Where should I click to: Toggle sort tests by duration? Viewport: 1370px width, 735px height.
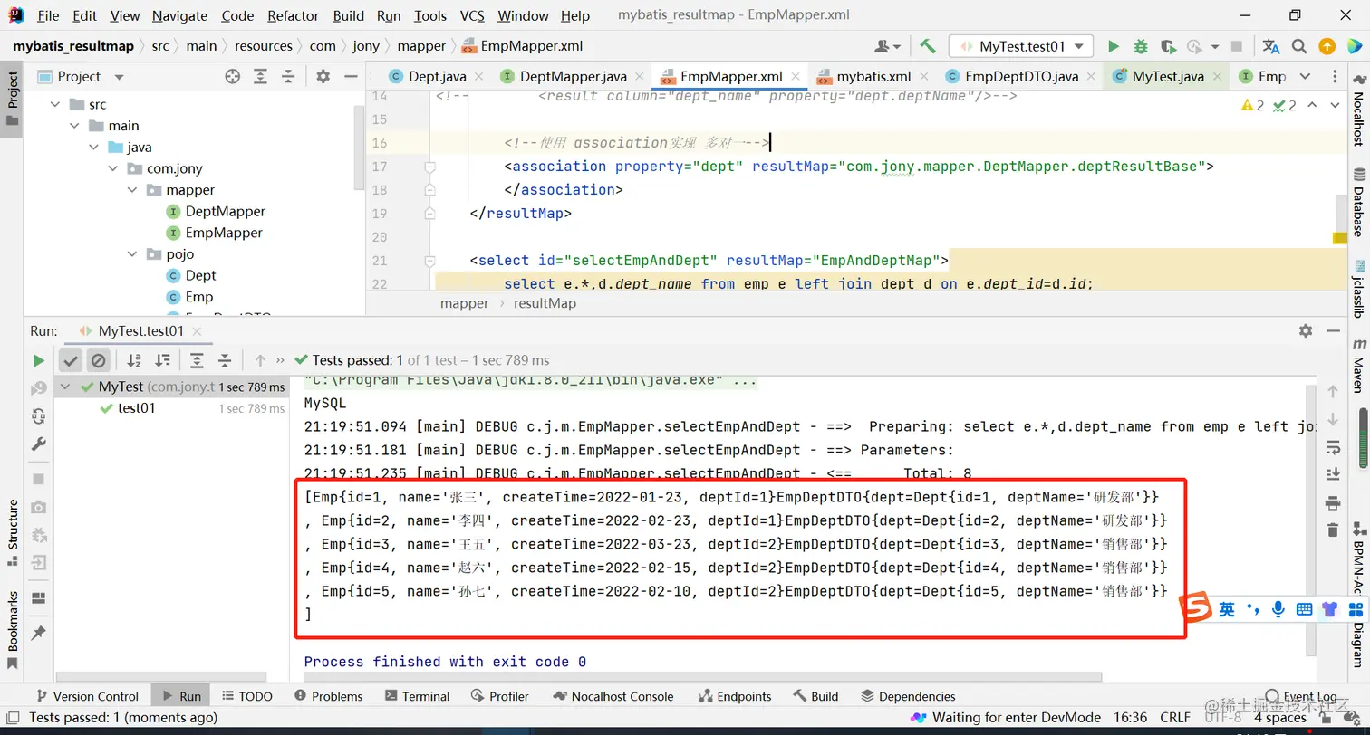(162, 360)
